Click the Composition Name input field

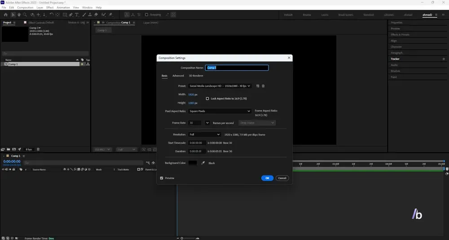[x=237, y=68]
